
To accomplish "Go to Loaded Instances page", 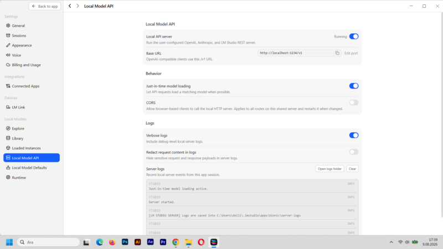I will point(32,148).
